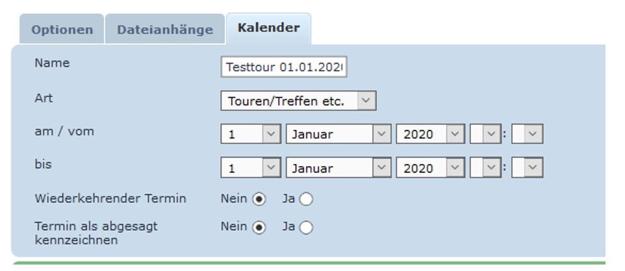
Task: Open the 'am / vom' minute dropdown
Action: tap(527, 135)
